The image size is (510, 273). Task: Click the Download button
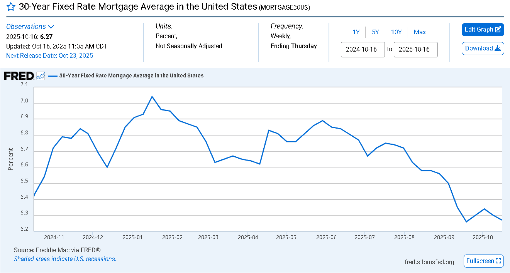click(x=483, y=49)
